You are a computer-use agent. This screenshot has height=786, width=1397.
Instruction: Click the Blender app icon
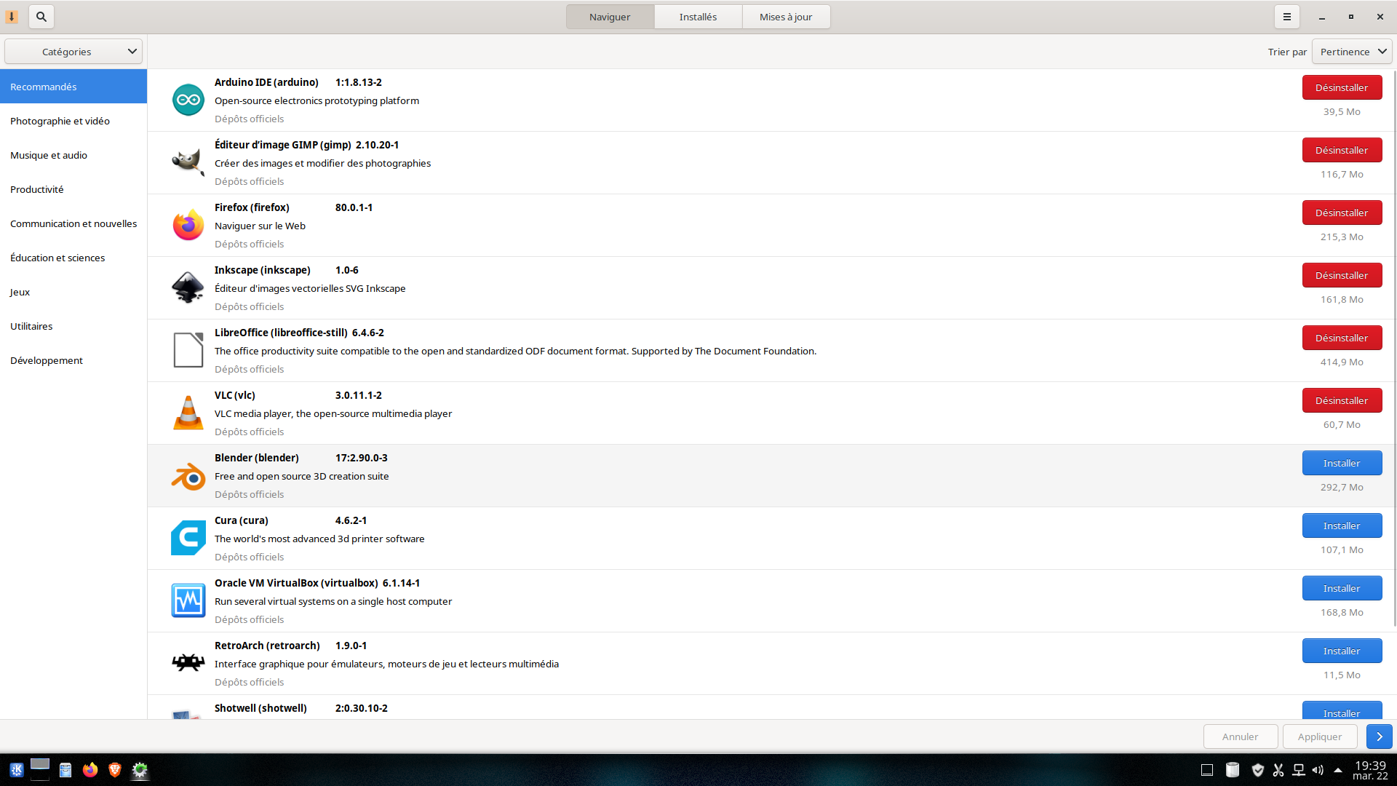(x=188, y=476)
